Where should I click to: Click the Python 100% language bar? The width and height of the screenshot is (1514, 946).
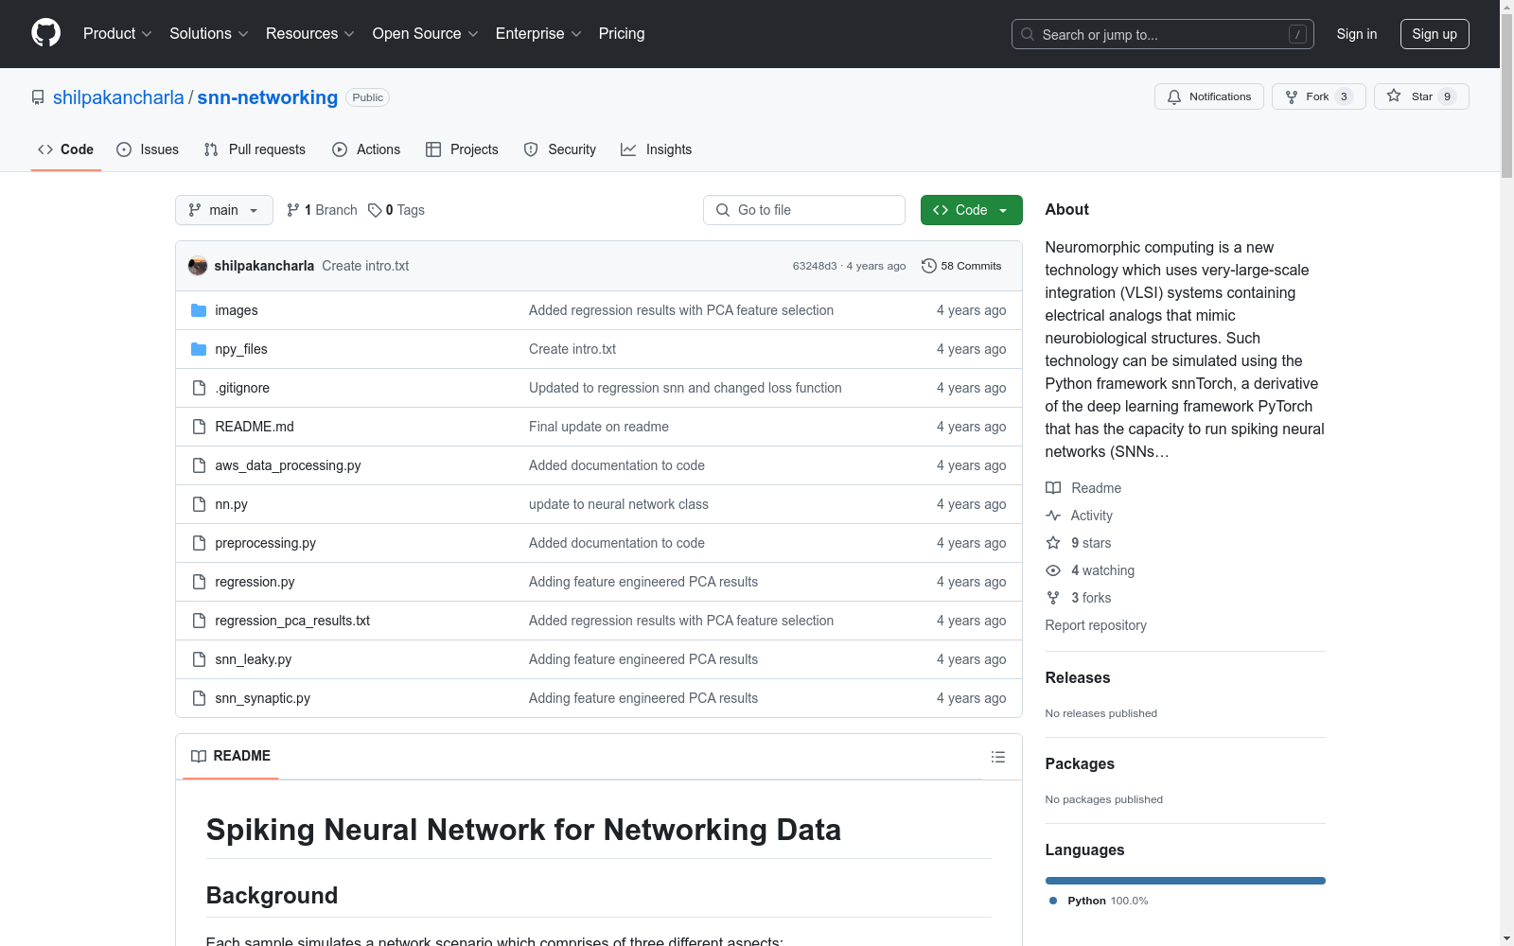tap(1184, 880)
